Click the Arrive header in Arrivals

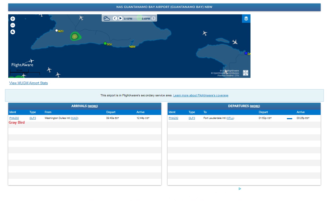coord(141,112)
